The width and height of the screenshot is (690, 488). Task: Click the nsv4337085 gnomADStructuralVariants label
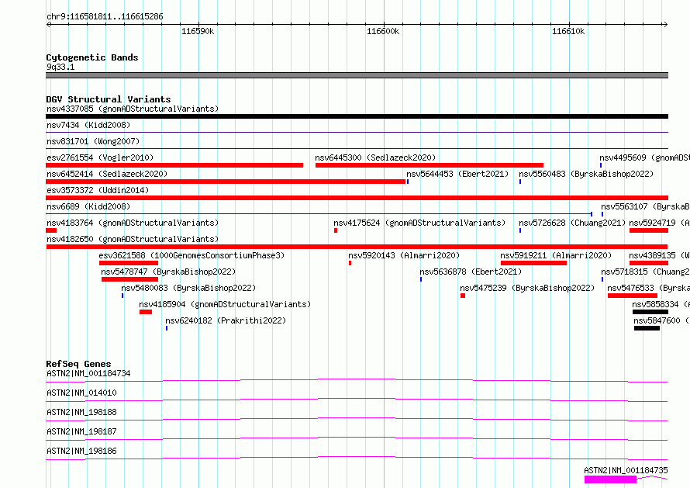point(133,109)
